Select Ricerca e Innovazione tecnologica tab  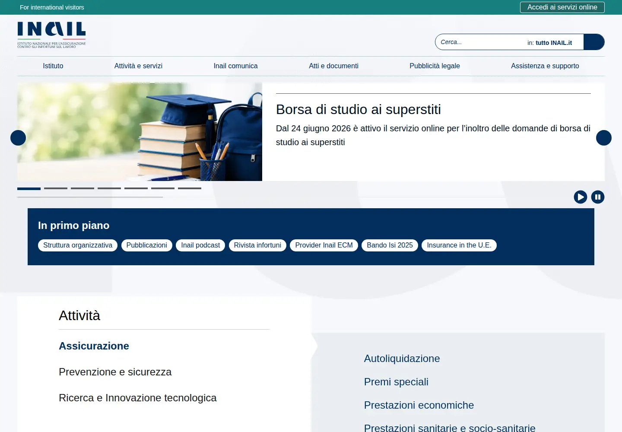point(137,398)
